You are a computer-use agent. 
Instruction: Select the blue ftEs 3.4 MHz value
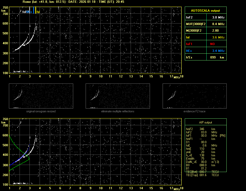(218, 51)
